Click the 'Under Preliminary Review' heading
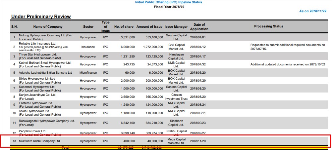 pyautogui.click(x=41, y=17)
